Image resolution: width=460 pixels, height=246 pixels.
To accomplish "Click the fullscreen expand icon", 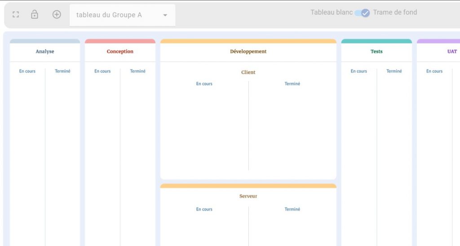I will [x=16, y=15].
